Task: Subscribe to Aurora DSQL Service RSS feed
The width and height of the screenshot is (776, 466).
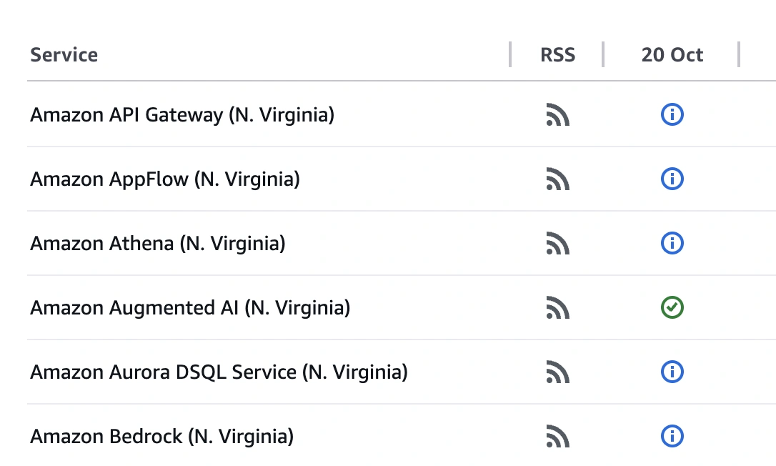Action: point(558,372)
